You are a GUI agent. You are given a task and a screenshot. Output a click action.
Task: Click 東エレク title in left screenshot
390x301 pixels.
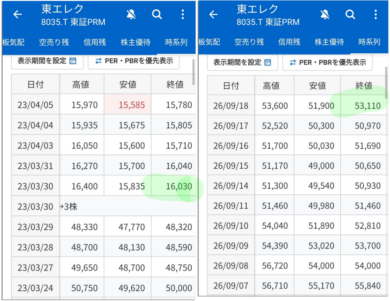coord(62,9)
